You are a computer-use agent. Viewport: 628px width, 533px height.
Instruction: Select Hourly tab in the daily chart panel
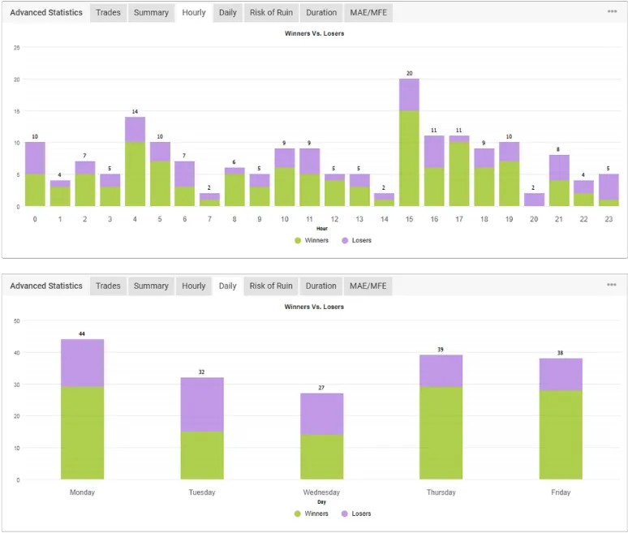pos(194,286)
